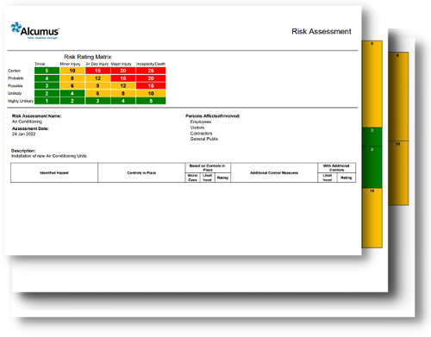Click the Incapacity/Death column label

pyautogui.click(x=151, y=64)
